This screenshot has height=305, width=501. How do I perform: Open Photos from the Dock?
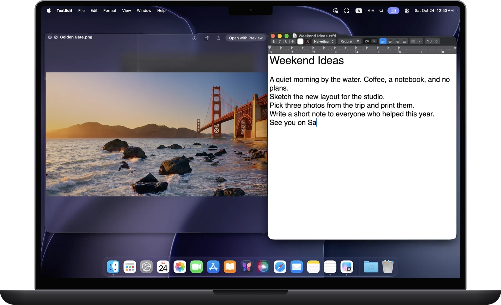[180, 267]
